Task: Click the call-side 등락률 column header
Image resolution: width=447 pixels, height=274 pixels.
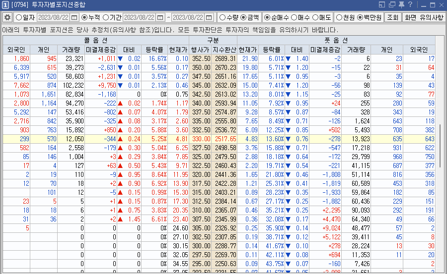Action: coord(154,50)
